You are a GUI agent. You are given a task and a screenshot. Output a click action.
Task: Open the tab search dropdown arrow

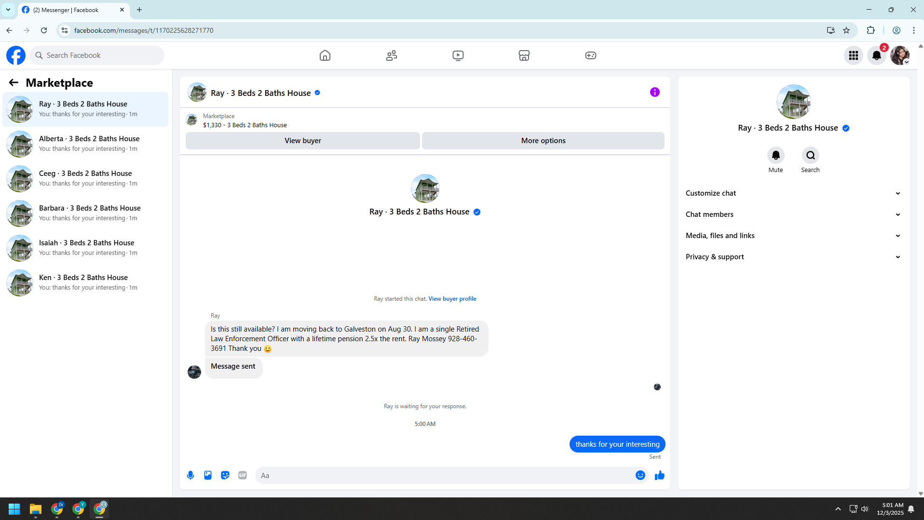pos(8,10)
